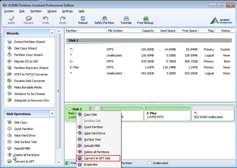
Task: Open the Disk menu
Action: tap(22, 11)
